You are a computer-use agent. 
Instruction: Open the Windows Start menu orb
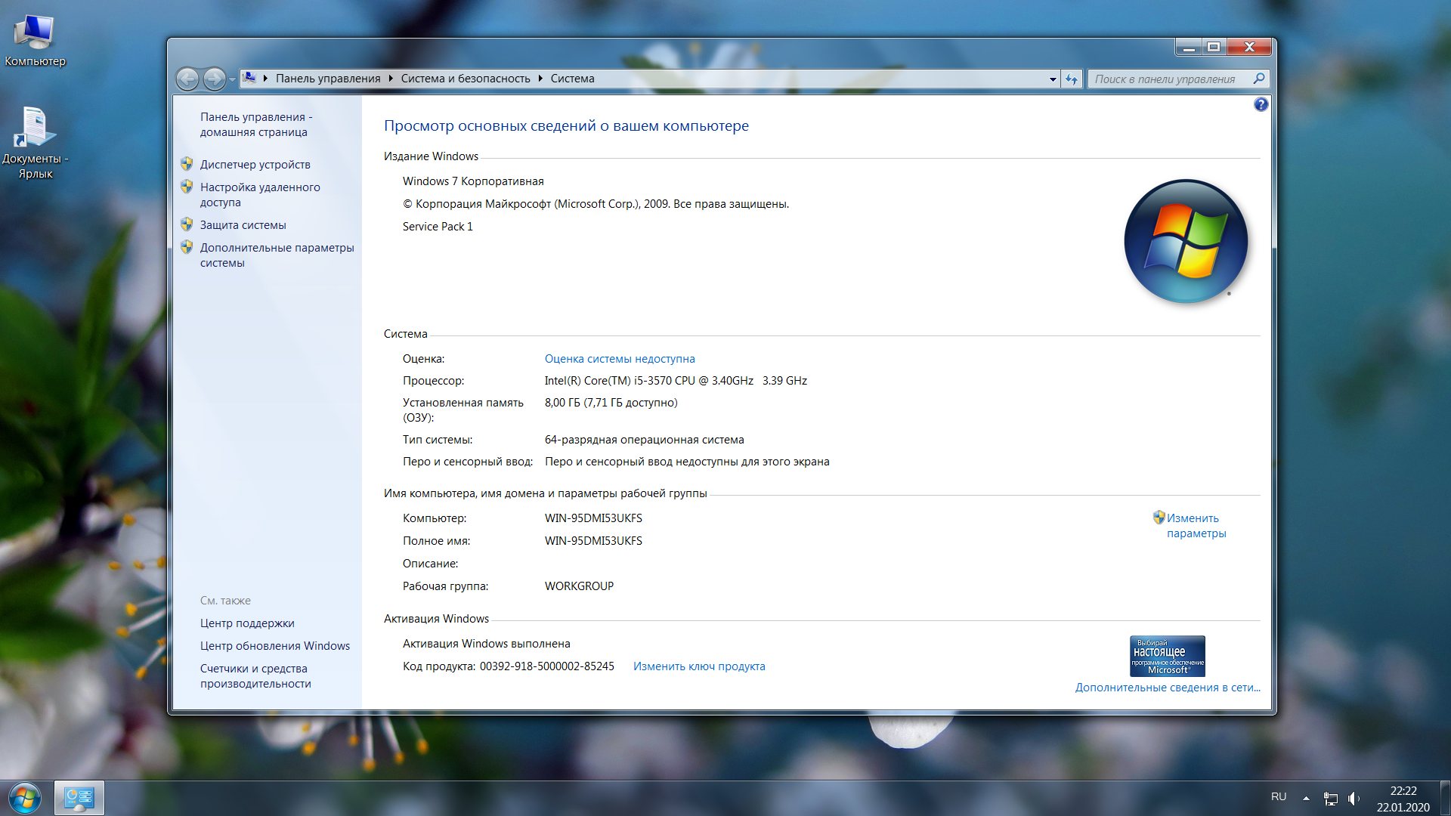point(25,798)
